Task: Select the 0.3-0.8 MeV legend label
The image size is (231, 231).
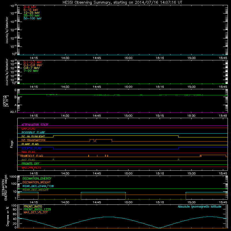Action: coord(33,65)
